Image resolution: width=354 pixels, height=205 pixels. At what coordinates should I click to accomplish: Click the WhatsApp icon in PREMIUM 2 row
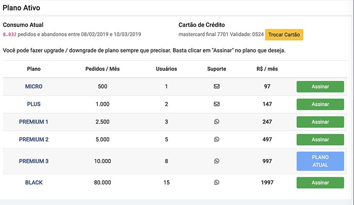click(x=216, y=139)
